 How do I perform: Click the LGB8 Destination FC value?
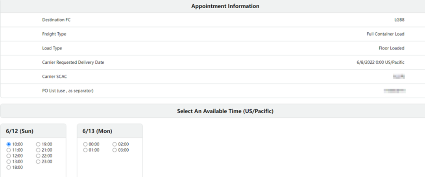click(399, 20)
